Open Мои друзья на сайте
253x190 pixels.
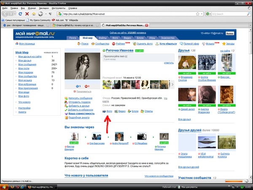[30, 57]
